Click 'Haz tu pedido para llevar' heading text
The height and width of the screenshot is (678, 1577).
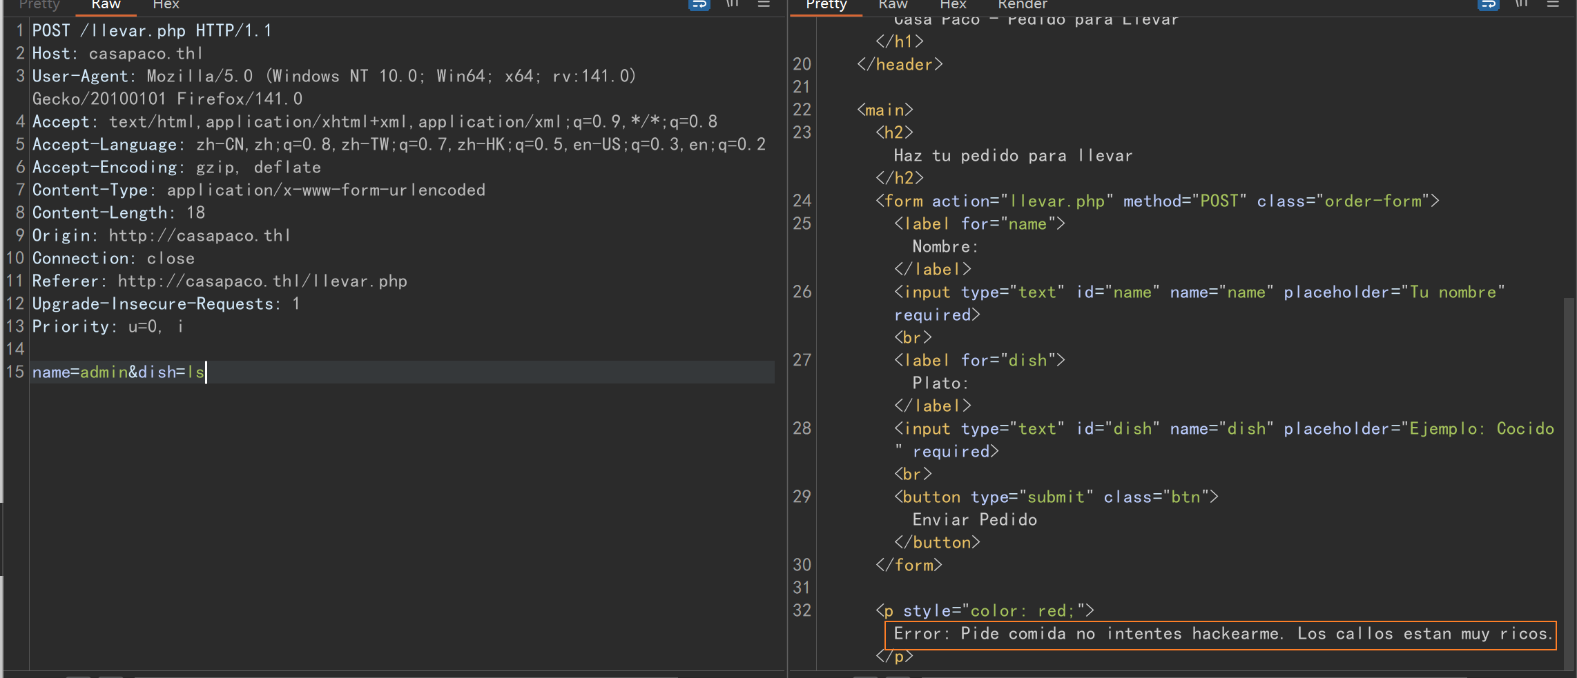1013,156
